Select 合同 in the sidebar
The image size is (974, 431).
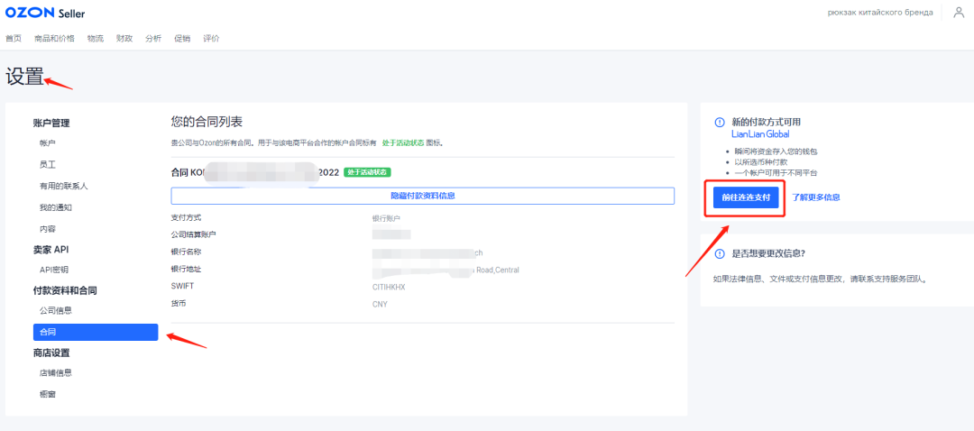click(x=48, y=332)
